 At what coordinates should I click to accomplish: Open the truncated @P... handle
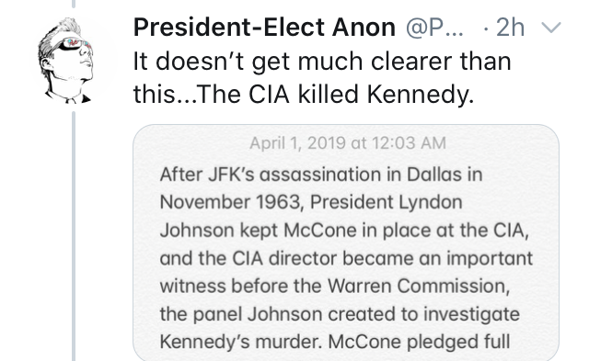tap(434, 28)
